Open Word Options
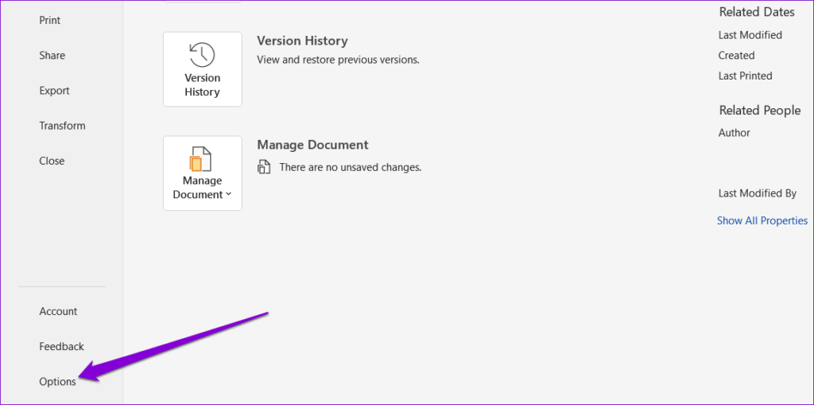The height and width of the screenshot is (405, 814). coord(58,381)
